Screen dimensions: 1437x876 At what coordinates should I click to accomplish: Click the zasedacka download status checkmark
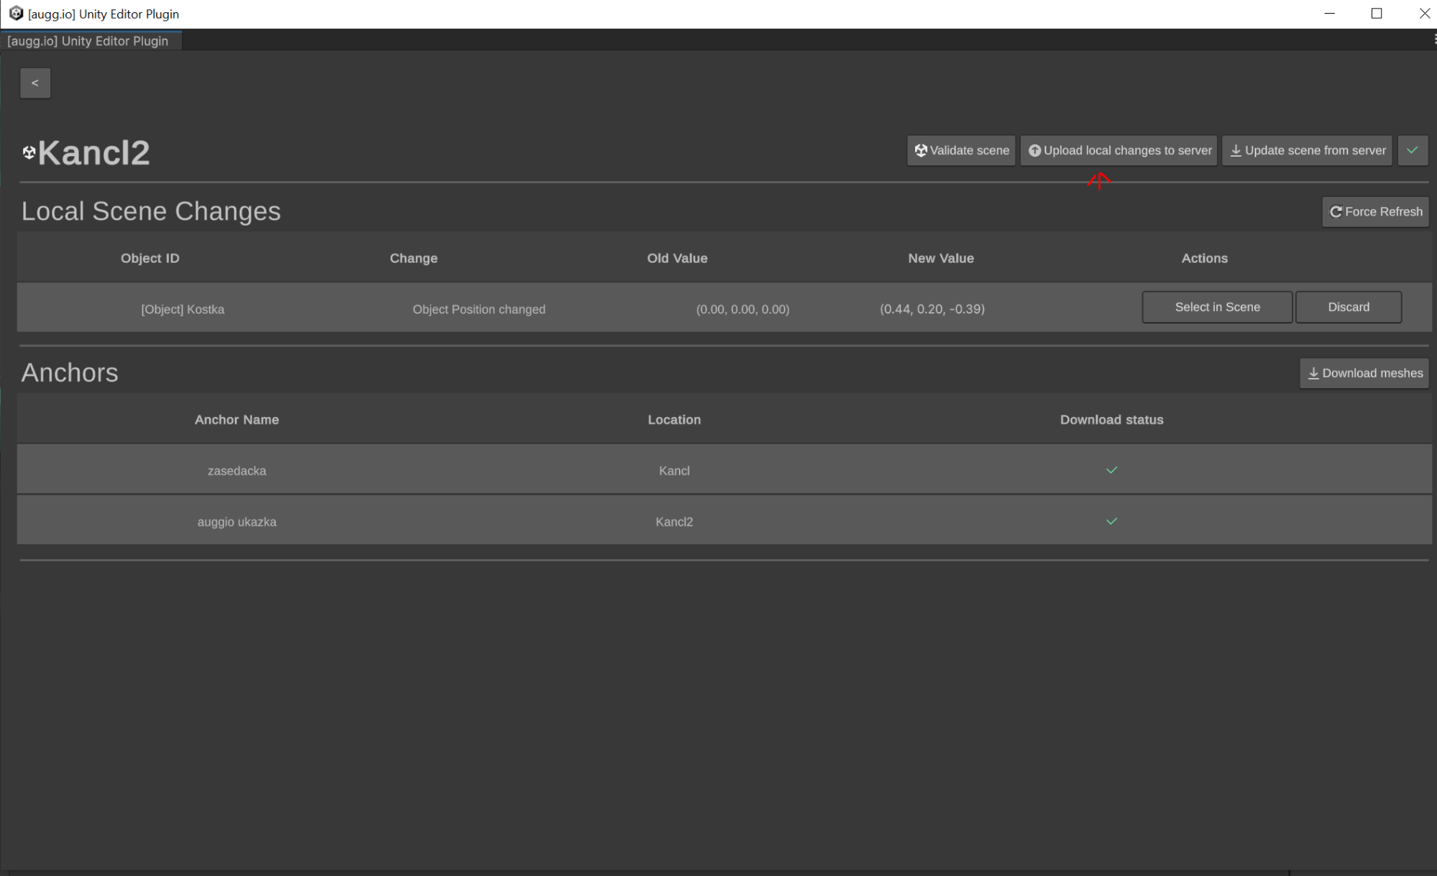point(1111,470)
